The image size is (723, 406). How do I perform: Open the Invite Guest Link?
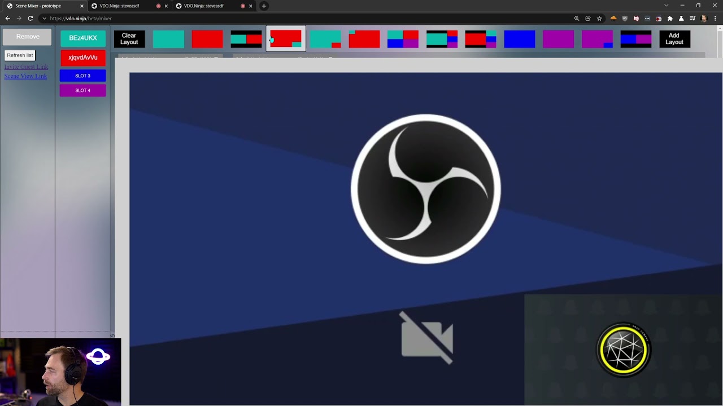26,67
